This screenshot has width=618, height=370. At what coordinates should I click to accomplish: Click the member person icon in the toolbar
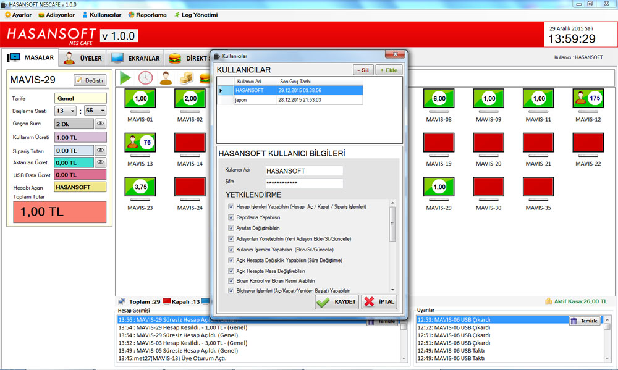[166, 78]
